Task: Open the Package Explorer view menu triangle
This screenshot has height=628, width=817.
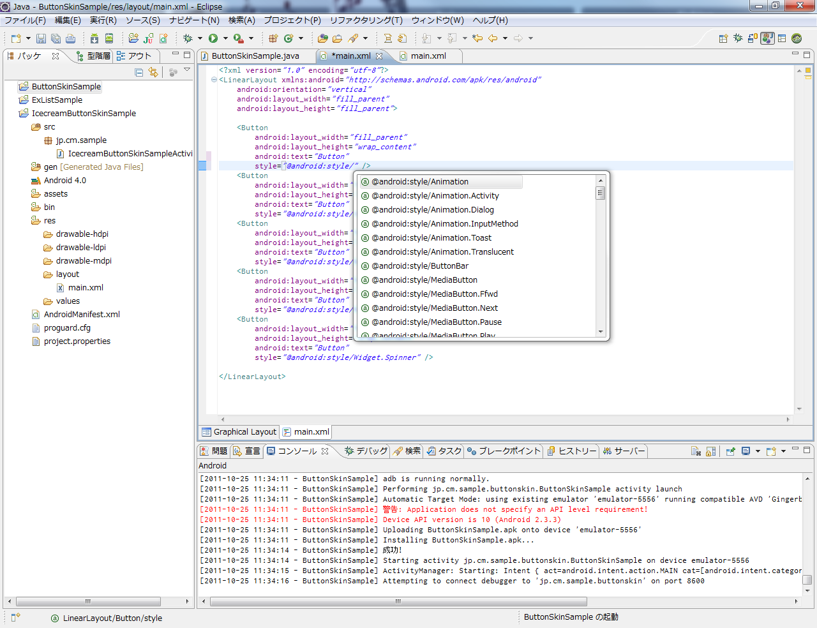Action: point(187,70)
